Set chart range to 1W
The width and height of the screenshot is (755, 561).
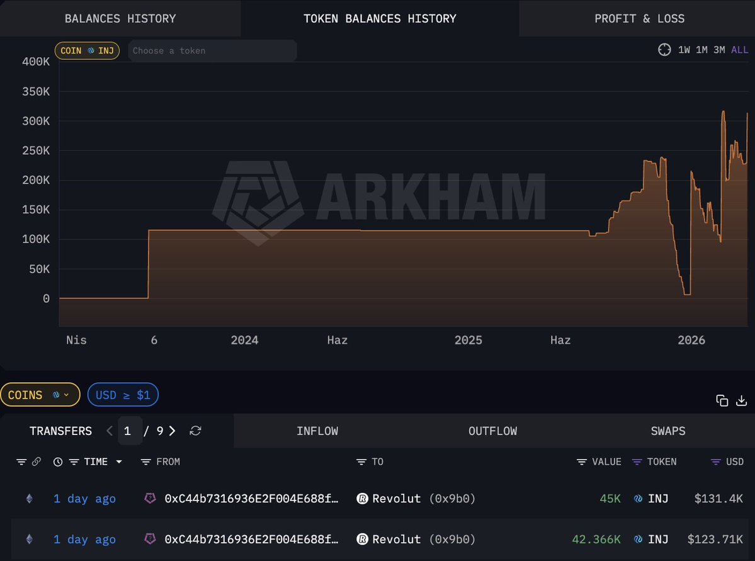pyautogui.click(x=684, y=50)
